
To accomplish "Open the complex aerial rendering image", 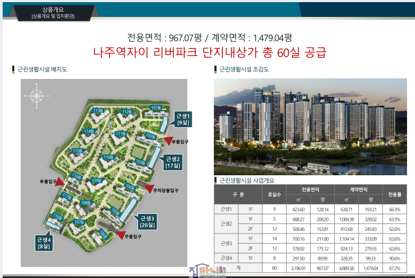I will (310, 127).
